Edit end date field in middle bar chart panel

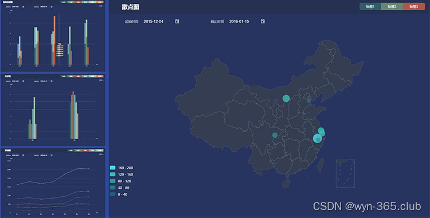coord(44,81)
